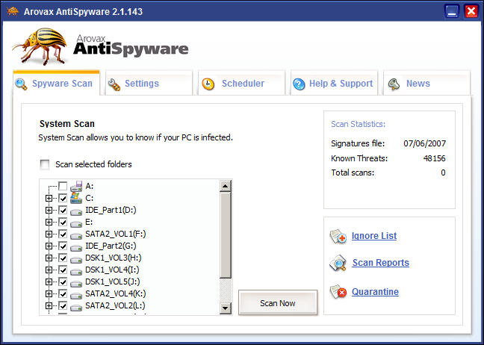484x345 pixels.
Task: Click the drive list scrollbar thumb
Action: pos(226,235)
